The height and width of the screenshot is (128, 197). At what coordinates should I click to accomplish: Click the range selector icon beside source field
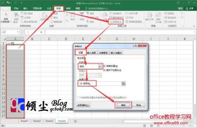[123, 83]
